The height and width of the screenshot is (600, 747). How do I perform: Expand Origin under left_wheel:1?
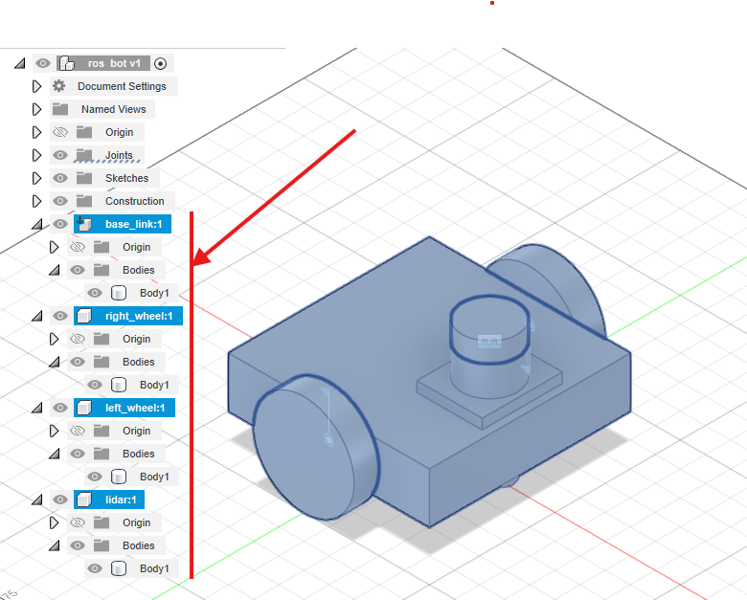[54, 431]
